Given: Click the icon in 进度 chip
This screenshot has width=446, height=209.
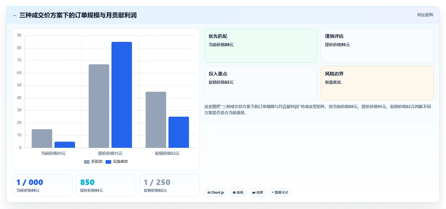Looking at the screenshot, I should [x=254, y=192].
